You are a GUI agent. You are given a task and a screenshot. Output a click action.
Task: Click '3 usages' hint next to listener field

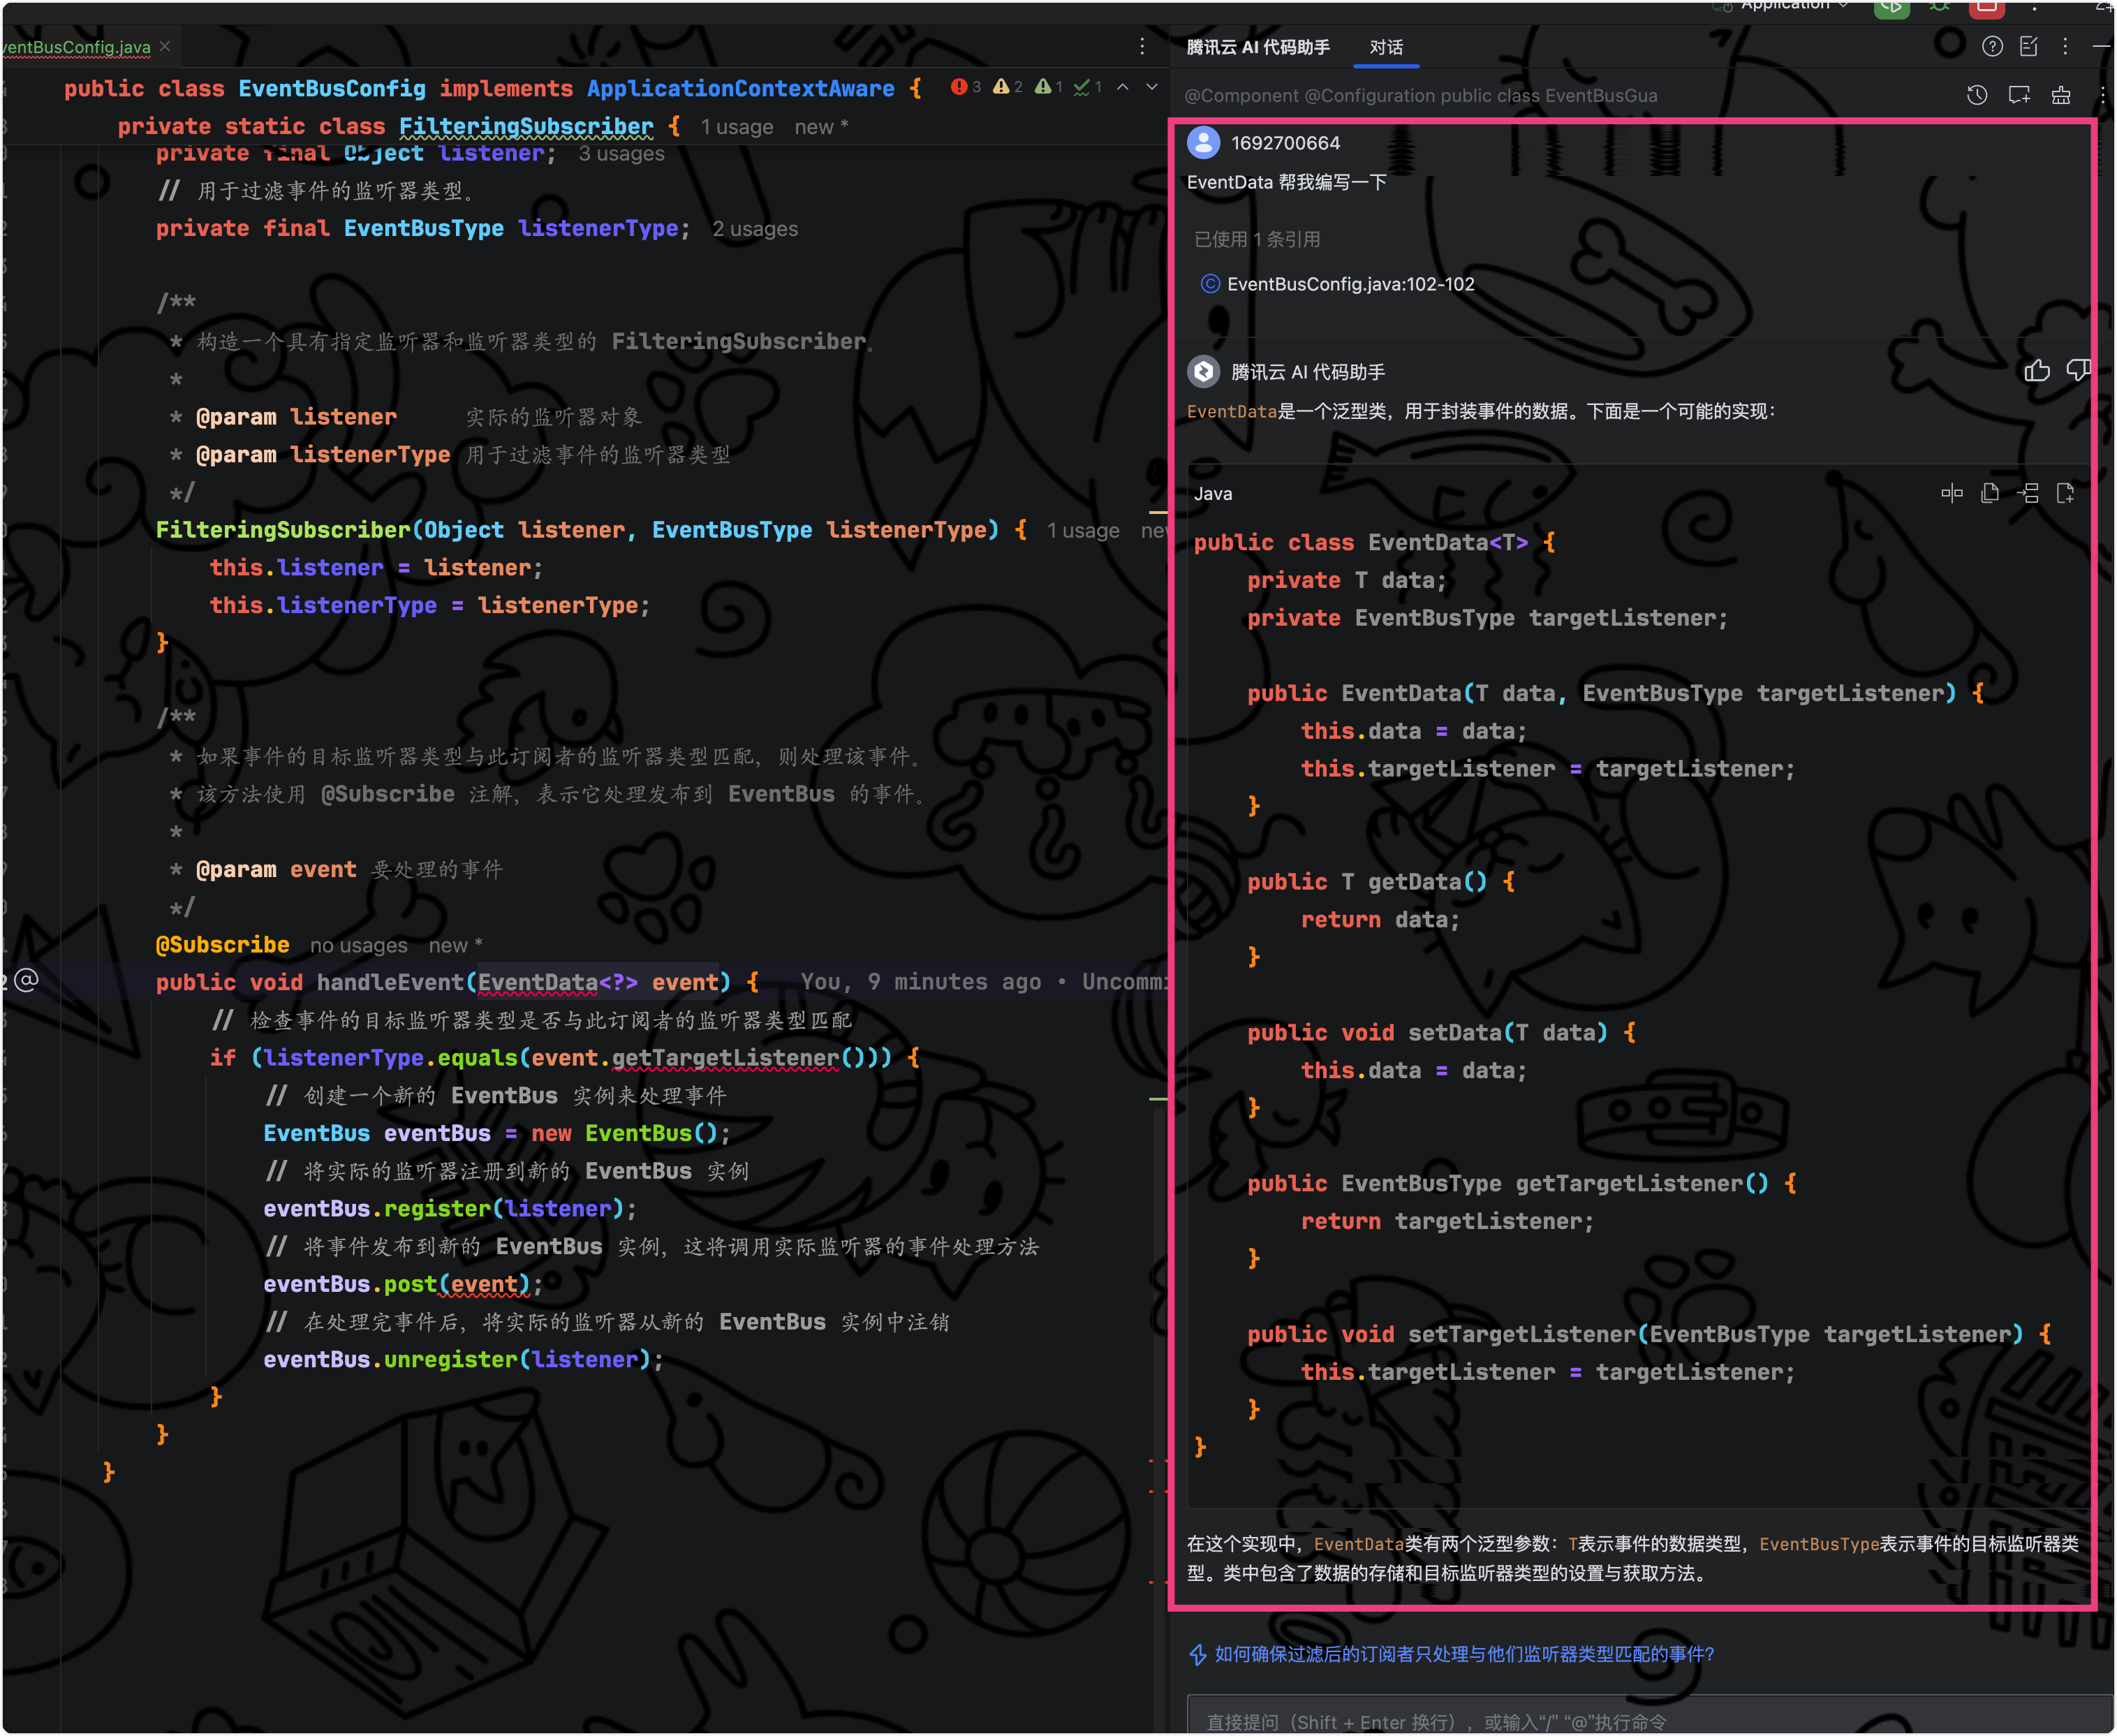tap(621, 153)
